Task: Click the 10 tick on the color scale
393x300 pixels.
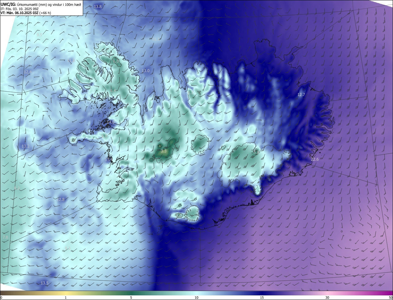Action: [196, 298]
